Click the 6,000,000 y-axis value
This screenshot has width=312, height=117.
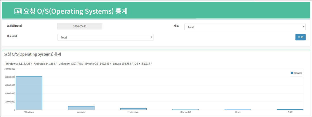point(10,85)
